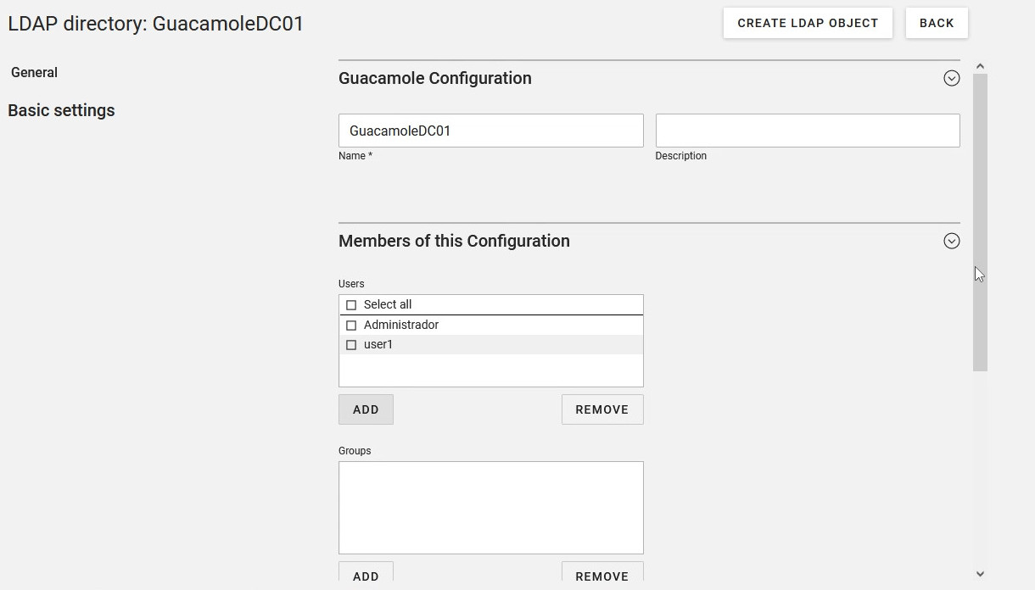Select Basic settings in the sidebar
This screenshot has width=1035, height=590.
[x=61, y=110]
